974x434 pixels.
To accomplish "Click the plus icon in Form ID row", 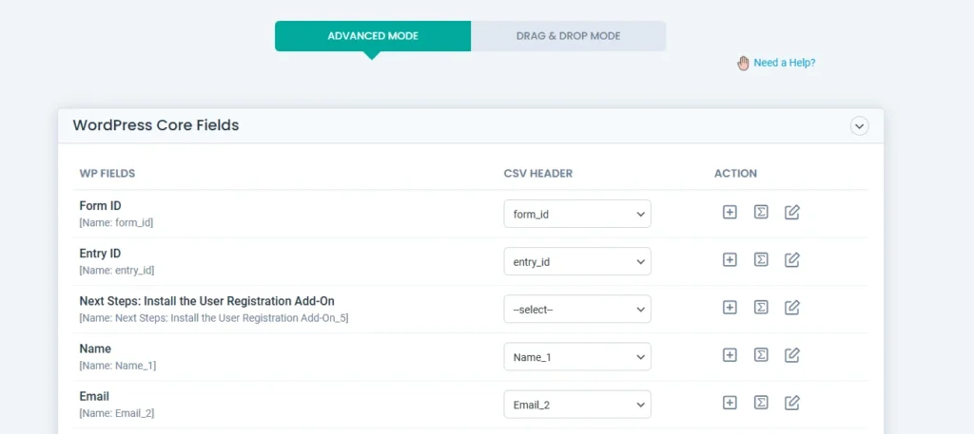I will 730,213.
